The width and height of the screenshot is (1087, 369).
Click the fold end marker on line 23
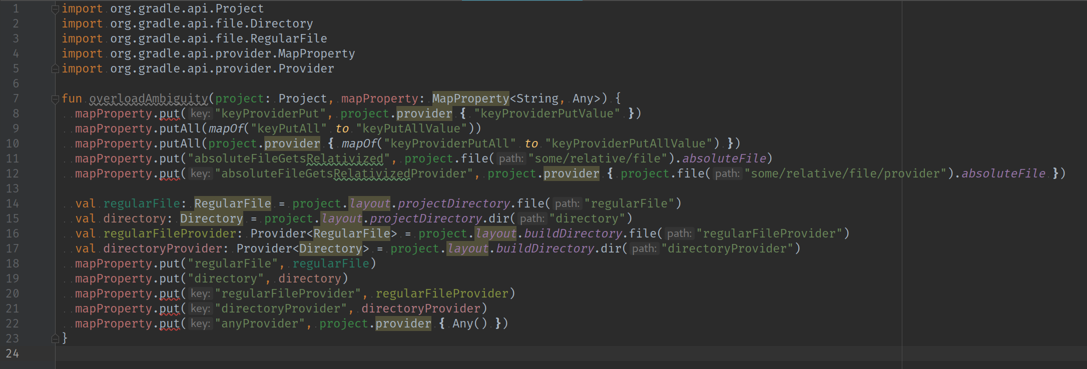(56, 339)
